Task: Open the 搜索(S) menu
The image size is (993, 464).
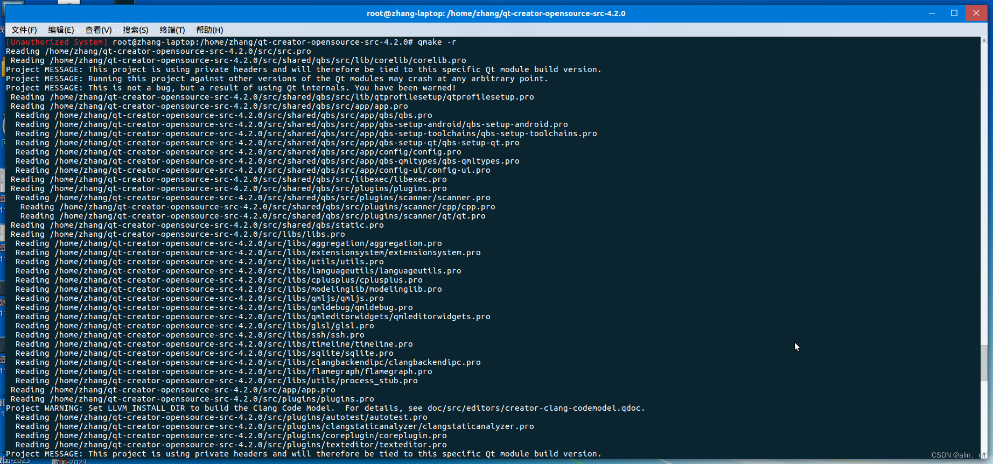Action: point(136,30)
